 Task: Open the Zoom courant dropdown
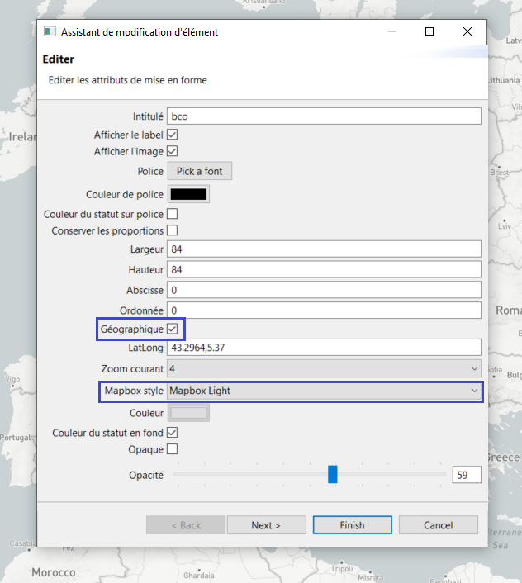(x=324, y=368)
